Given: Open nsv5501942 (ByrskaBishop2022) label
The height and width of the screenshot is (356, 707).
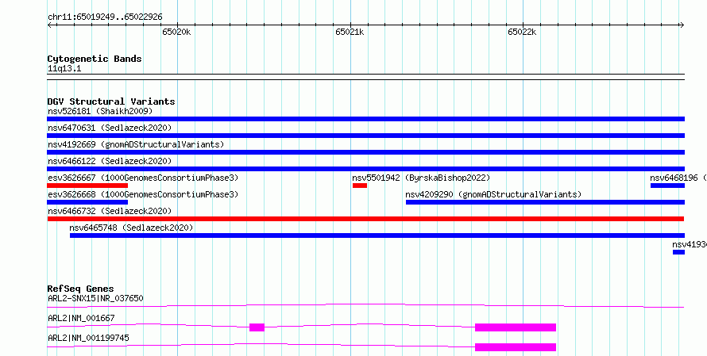Looking at the screenshot, I should pos(421,178).
